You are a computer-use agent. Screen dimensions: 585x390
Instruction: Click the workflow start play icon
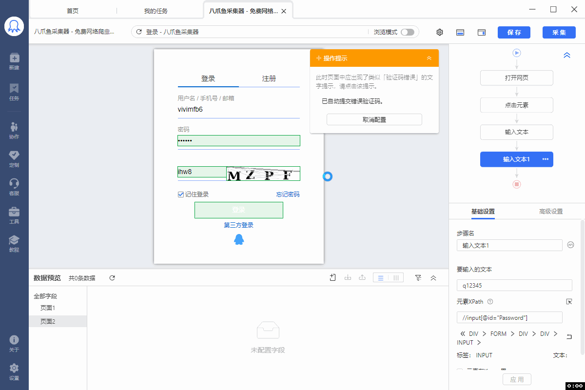517,53
